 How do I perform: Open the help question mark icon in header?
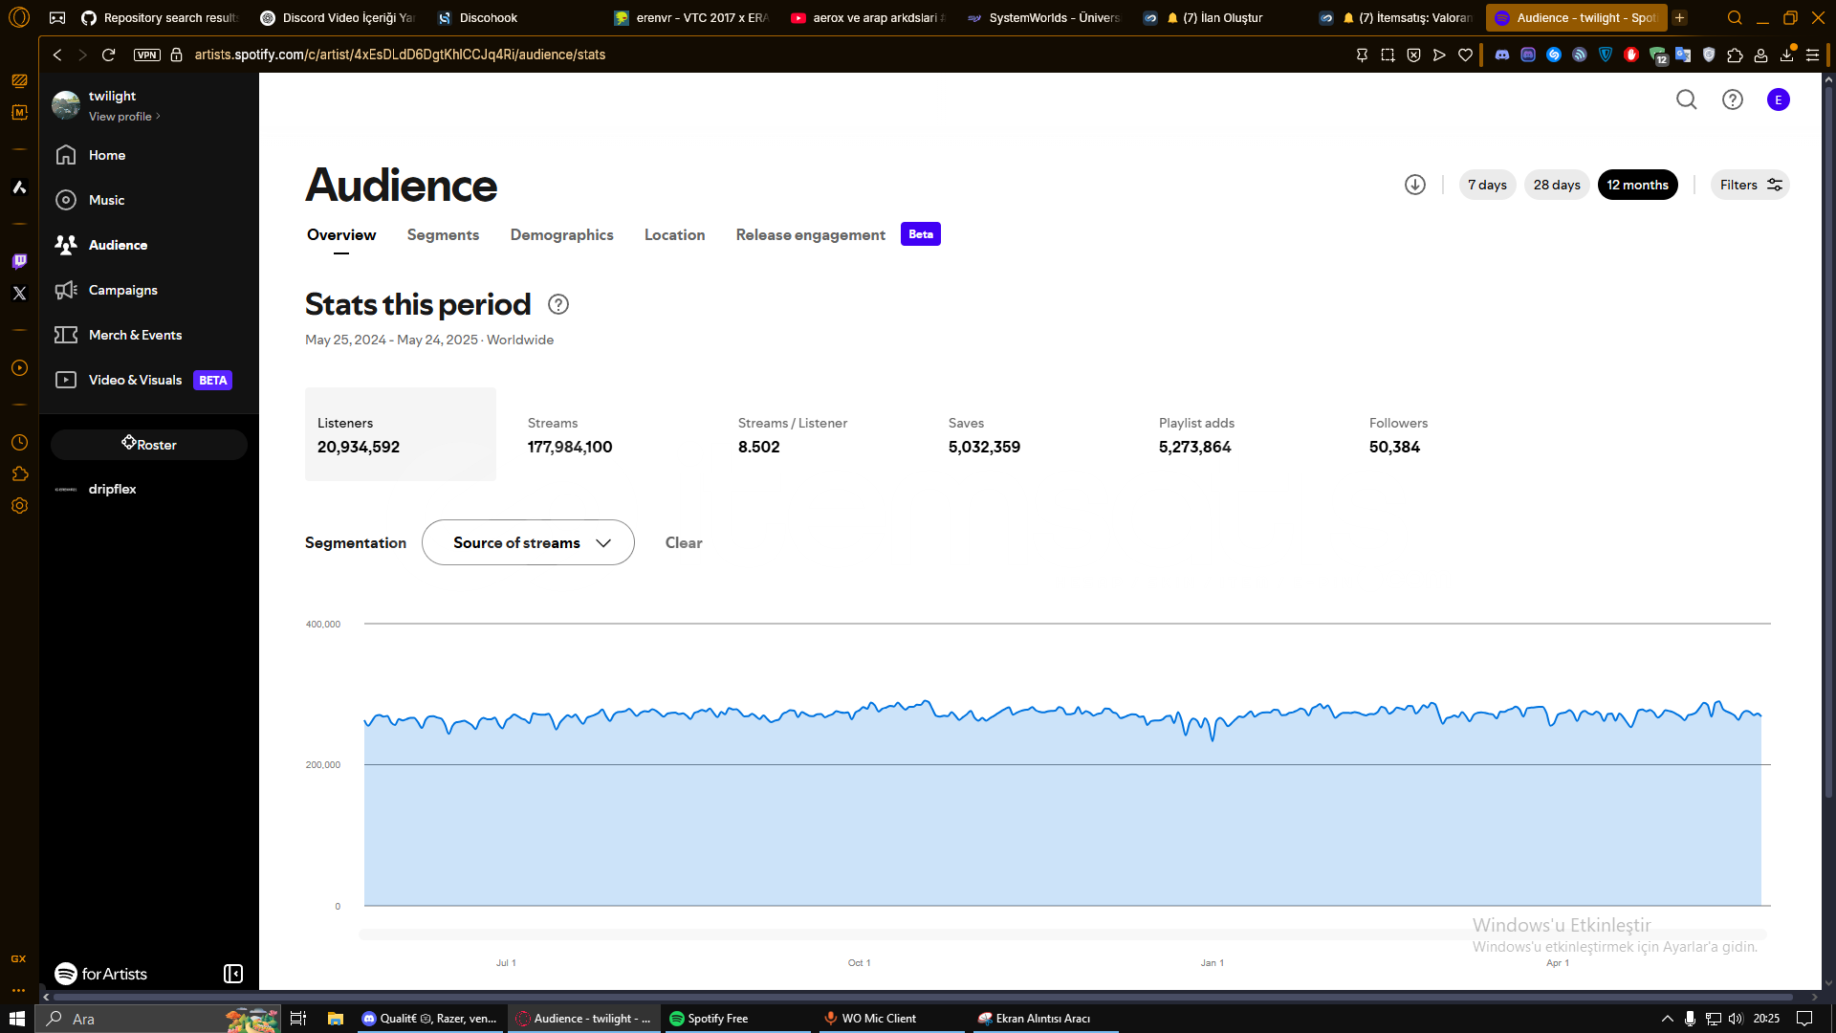tap(1733, 99)
